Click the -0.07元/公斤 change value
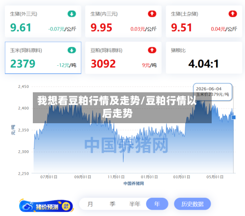This screenshot has height=216, width=245. coord(62,29)
